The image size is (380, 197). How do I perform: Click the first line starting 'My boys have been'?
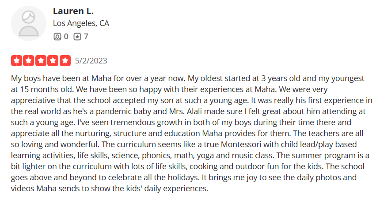tap(187, 78)
